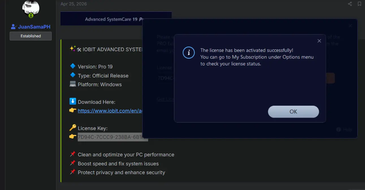Screen dimensions: 365x190
Task: Click the key emoji next to License Key
Action: [73, 128]
